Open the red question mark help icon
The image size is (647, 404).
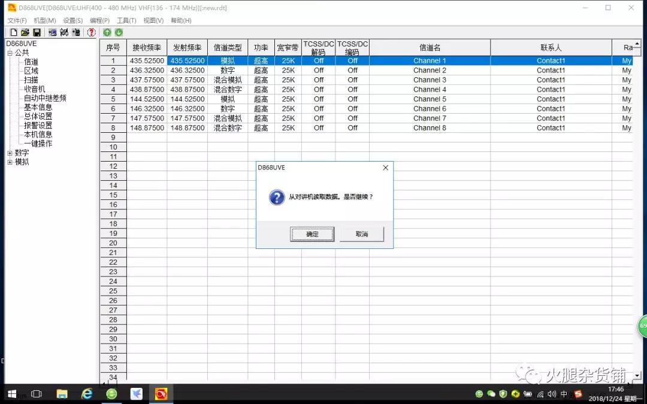click(92, 32)
